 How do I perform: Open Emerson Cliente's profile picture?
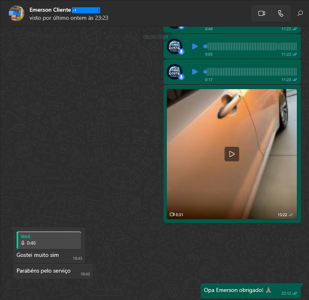[x=17, y=13]
